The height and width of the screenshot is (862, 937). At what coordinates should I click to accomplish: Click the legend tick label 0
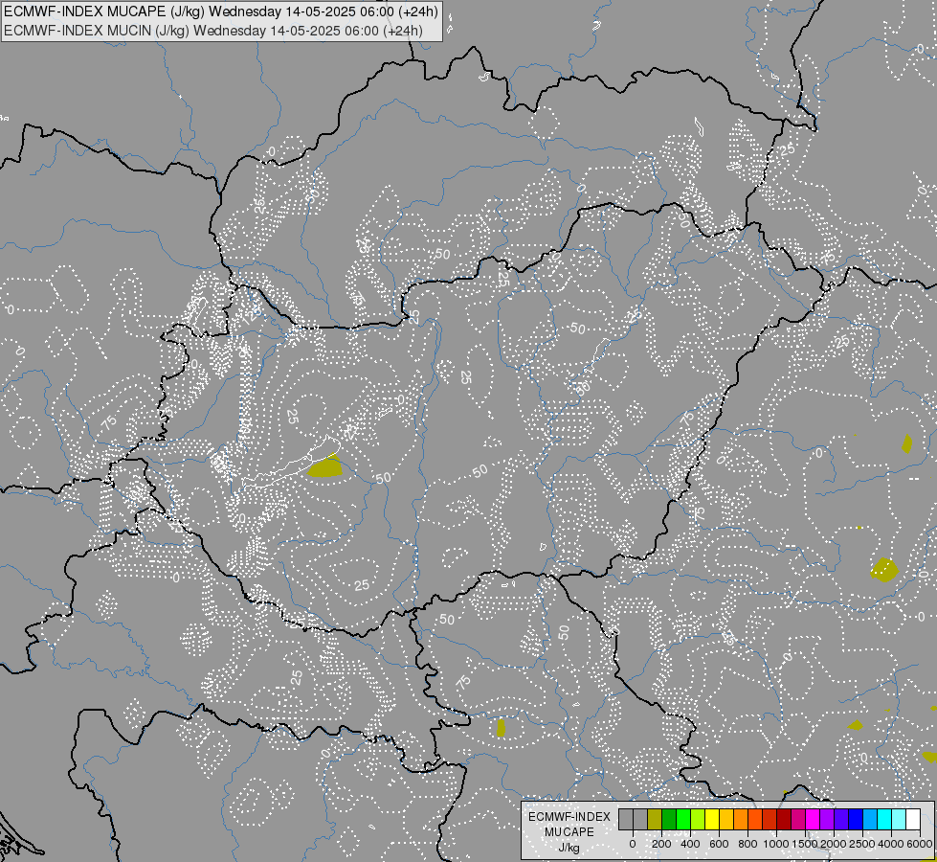point(633,844)
